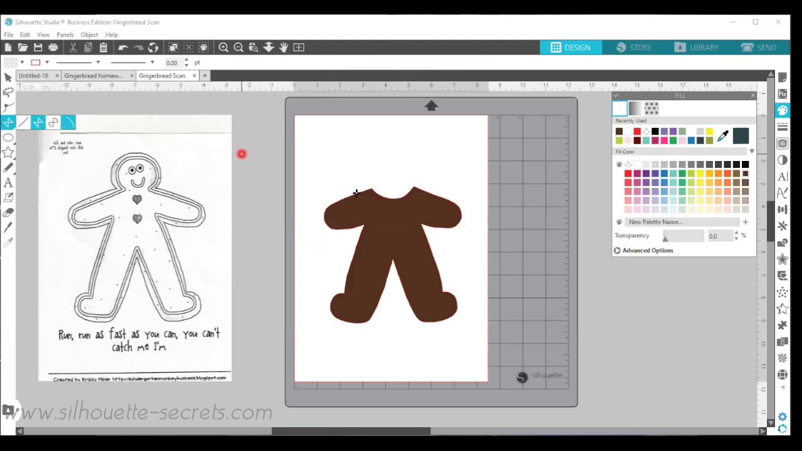Open the line color dropdown arrow
This screenshot has width=802, height=451.
(x=47, y=63)
